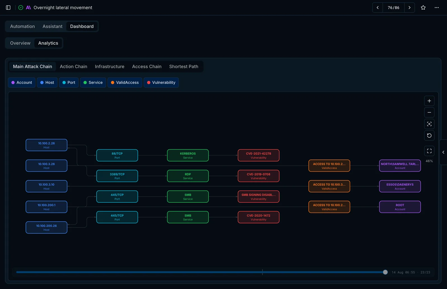Image resolution: width=447 pixels, height=289 pixels.
Task: Enter fullscreen graph mode
Action: 429,151
